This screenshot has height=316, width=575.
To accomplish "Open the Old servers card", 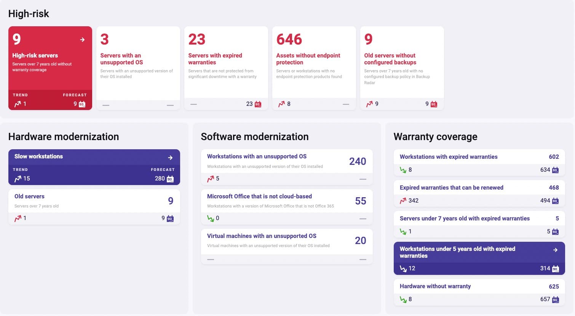I will 29,196.
